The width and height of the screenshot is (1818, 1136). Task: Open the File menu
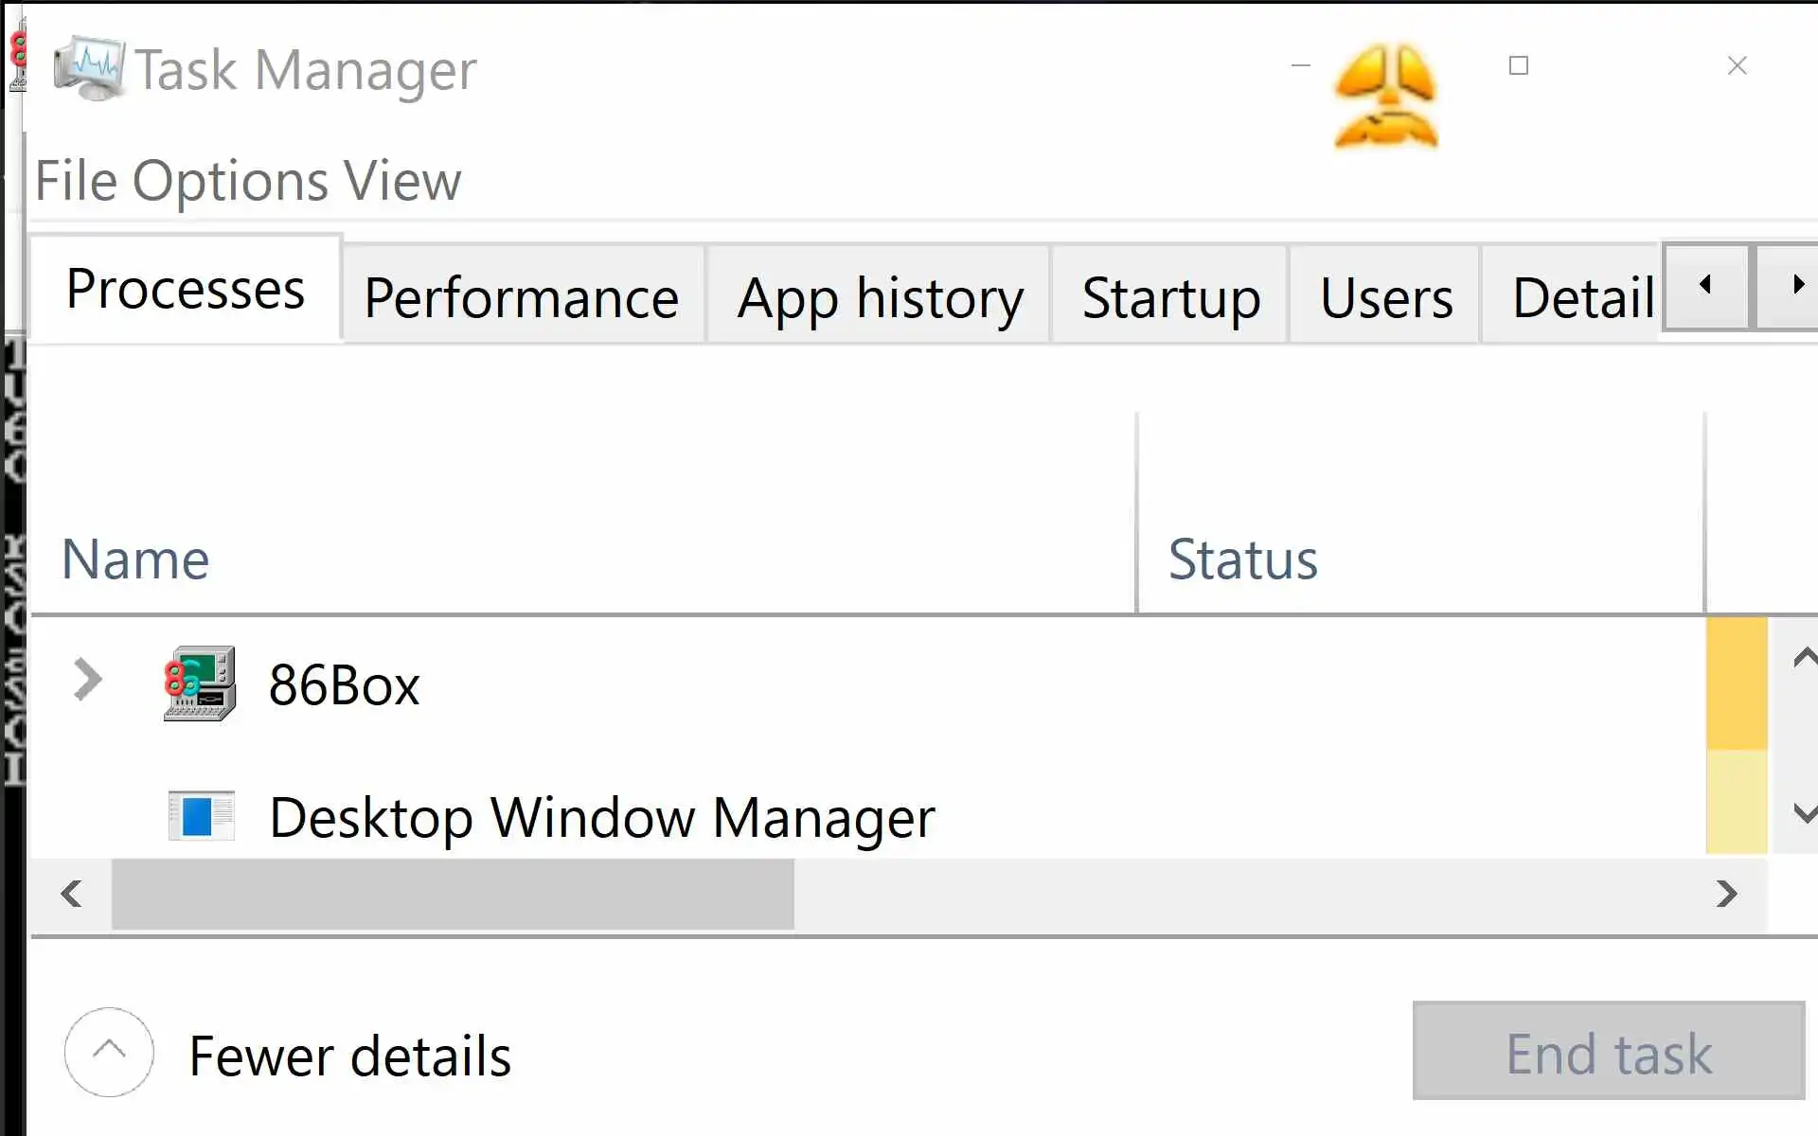76,181
